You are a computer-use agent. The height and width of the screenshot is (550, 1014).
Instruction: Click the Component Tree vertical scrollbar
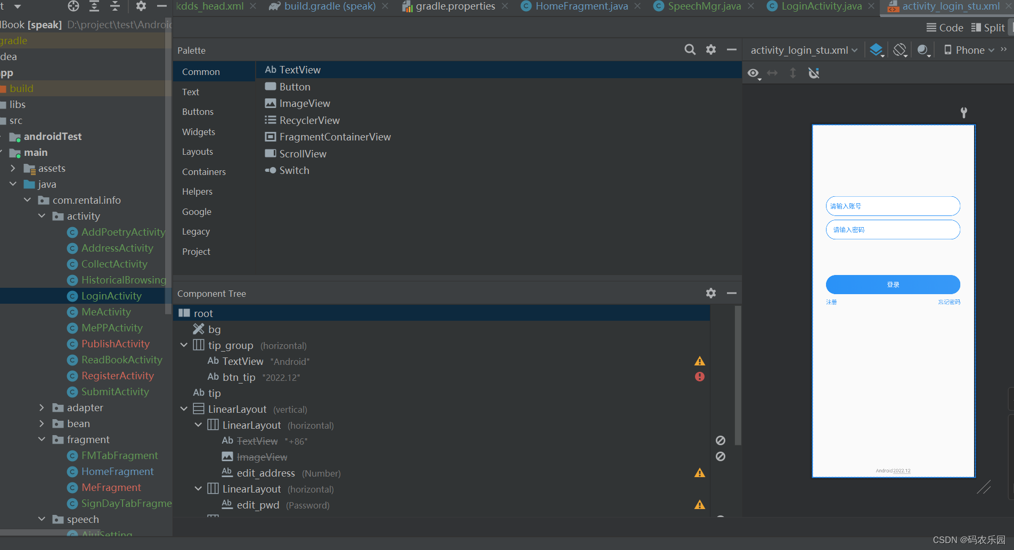click(738, 375)
